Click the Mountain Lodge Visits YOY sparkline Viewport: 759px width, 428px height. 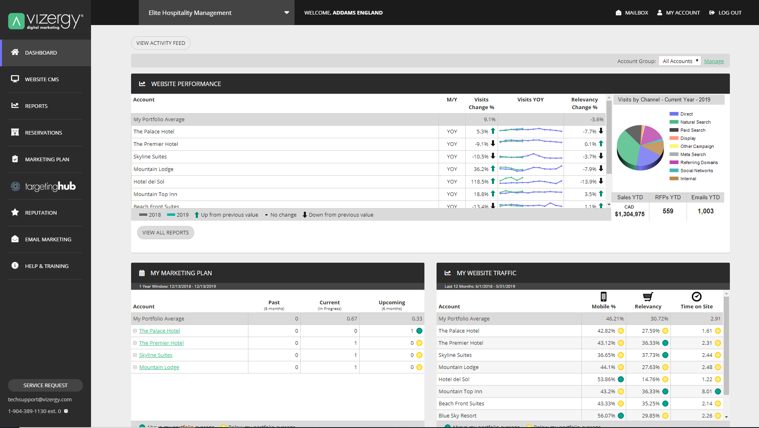530,169
